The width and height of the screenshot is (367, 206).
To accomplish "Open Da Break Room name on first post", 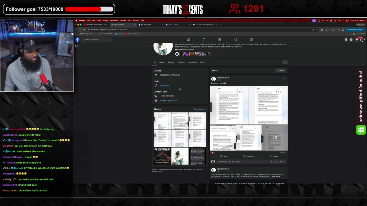I will (223, 78).
